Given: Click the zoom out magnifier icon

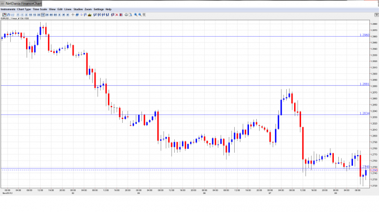Looking at the screenshot, I should pyautogui.click(x=140, y=15).
